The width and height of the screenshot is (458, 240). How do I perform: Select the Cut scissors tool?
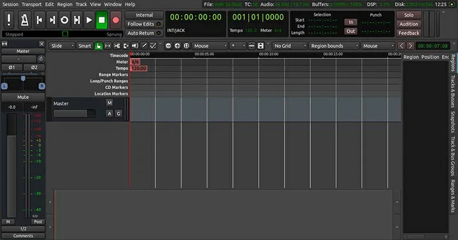coord(117,46)
